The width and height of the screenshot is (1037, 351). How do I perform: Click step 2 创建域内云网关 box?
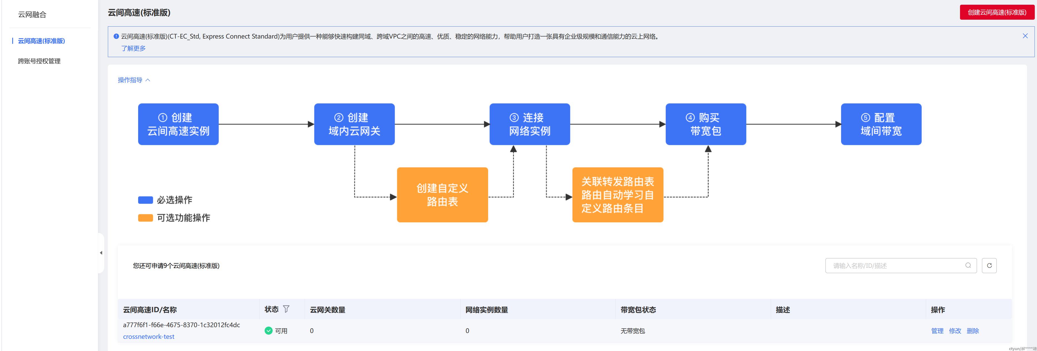[x=354, y=124]
